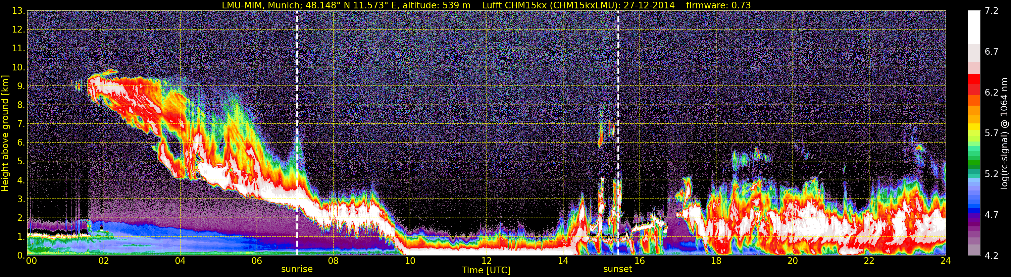Click the height axis tick '9.'

pyautogui.click(x=21, y=86)
